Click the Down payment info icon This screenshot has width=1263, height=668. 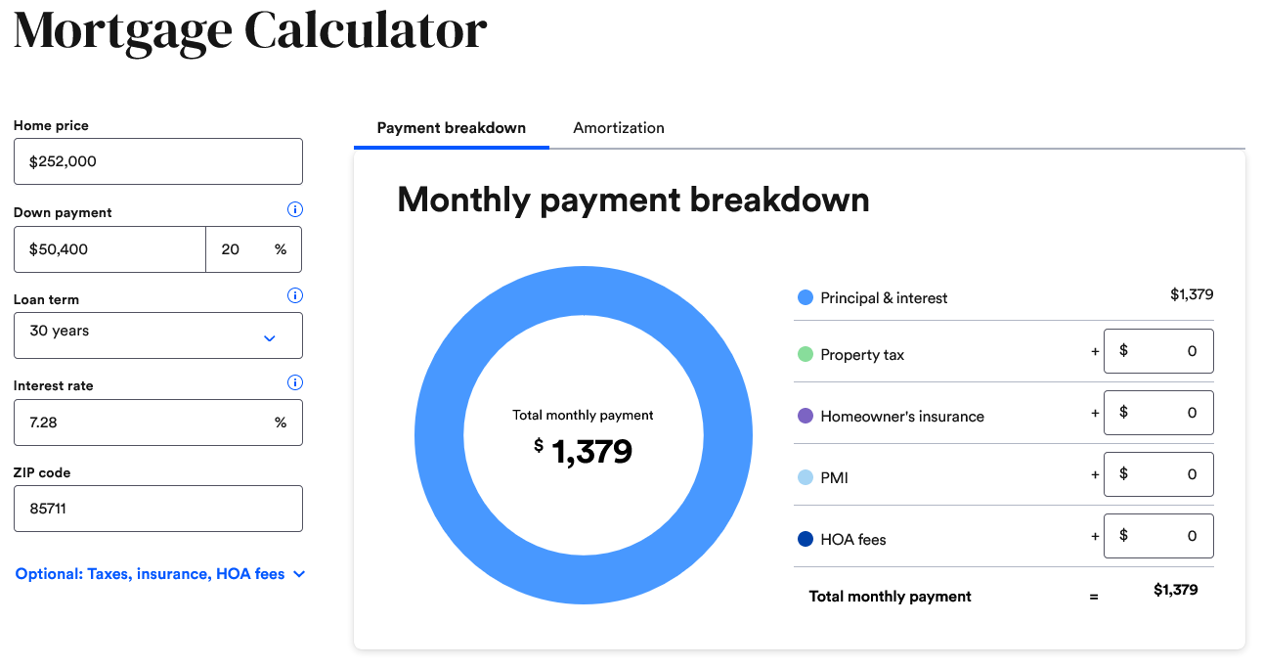[x=295, y=209]
